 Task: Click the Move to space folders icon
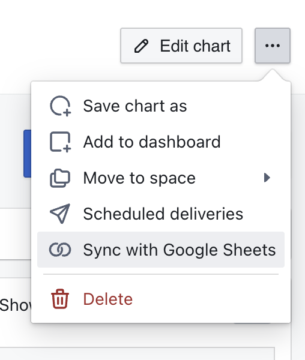tap(60, 178)
